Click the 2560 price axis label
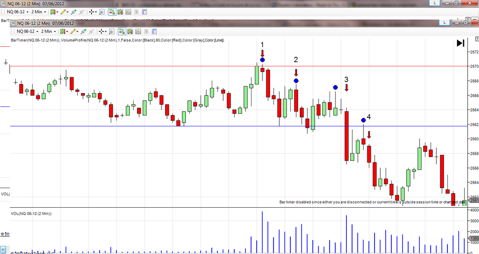This screenshot has width=479, height=254. pos(474,138)
